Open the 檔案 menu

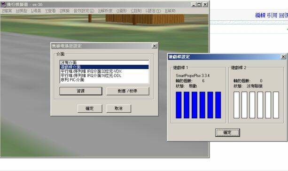tap(7, 11)
